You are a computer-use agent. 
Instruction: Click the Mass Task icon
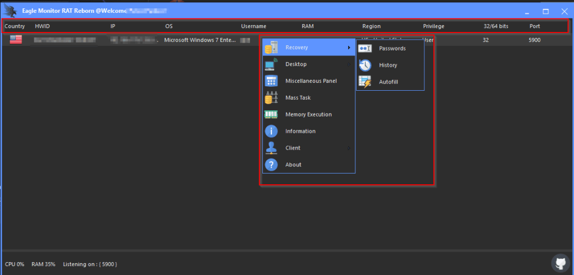(271, 98)
